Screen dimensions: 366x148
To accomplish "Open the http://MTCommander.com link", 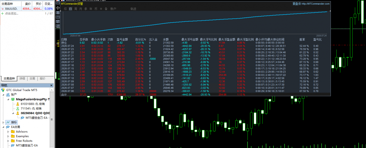I will pyautogui.click(x=316, y=4).
